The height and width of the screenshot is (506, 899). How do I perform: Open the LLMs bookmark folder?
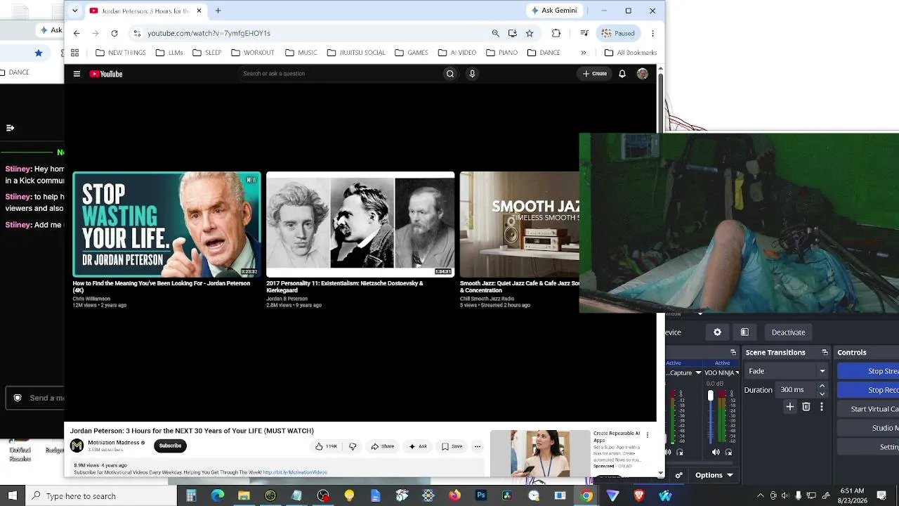tap(169, 53)
